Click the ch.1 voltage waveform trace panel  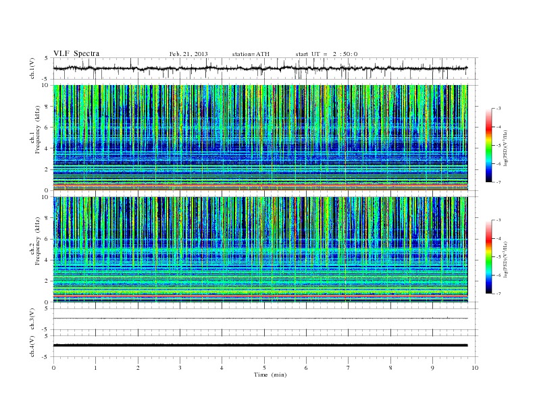coord(265,68)
